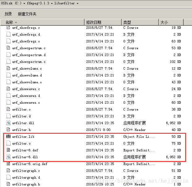Image resolution: width=192 pixels, height=187 pixels.
Task: Click date 2016/3/29 10:25 of avfiltergraph.h
Action: [100, 184]
